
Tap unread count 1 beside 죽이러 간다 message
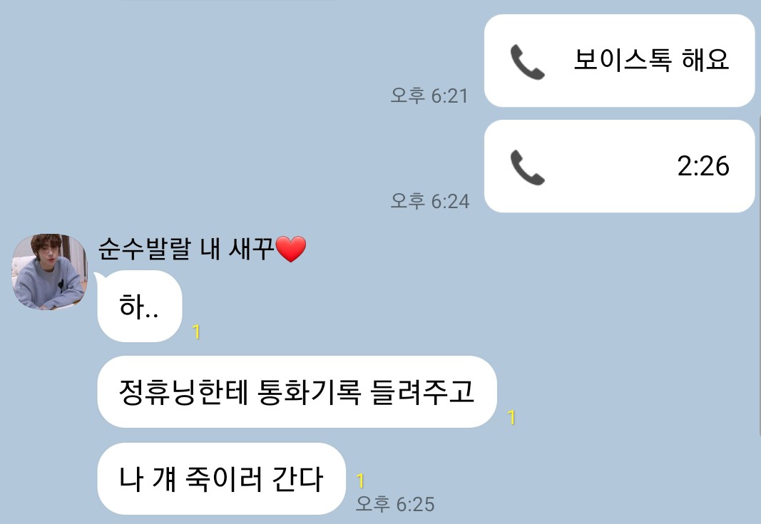pyautogui.click(x=360, y=481)
